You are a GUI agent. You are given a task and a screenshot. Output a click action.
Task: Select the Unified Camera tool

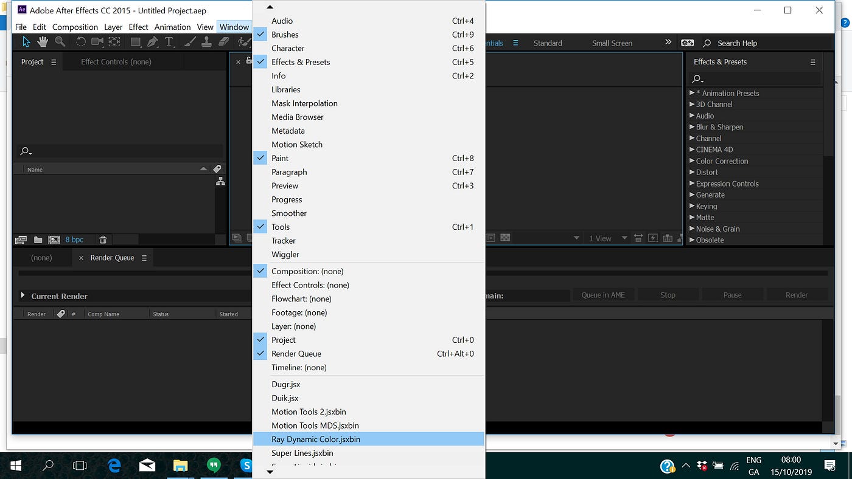pyautogui.click(x=97, y=42)
